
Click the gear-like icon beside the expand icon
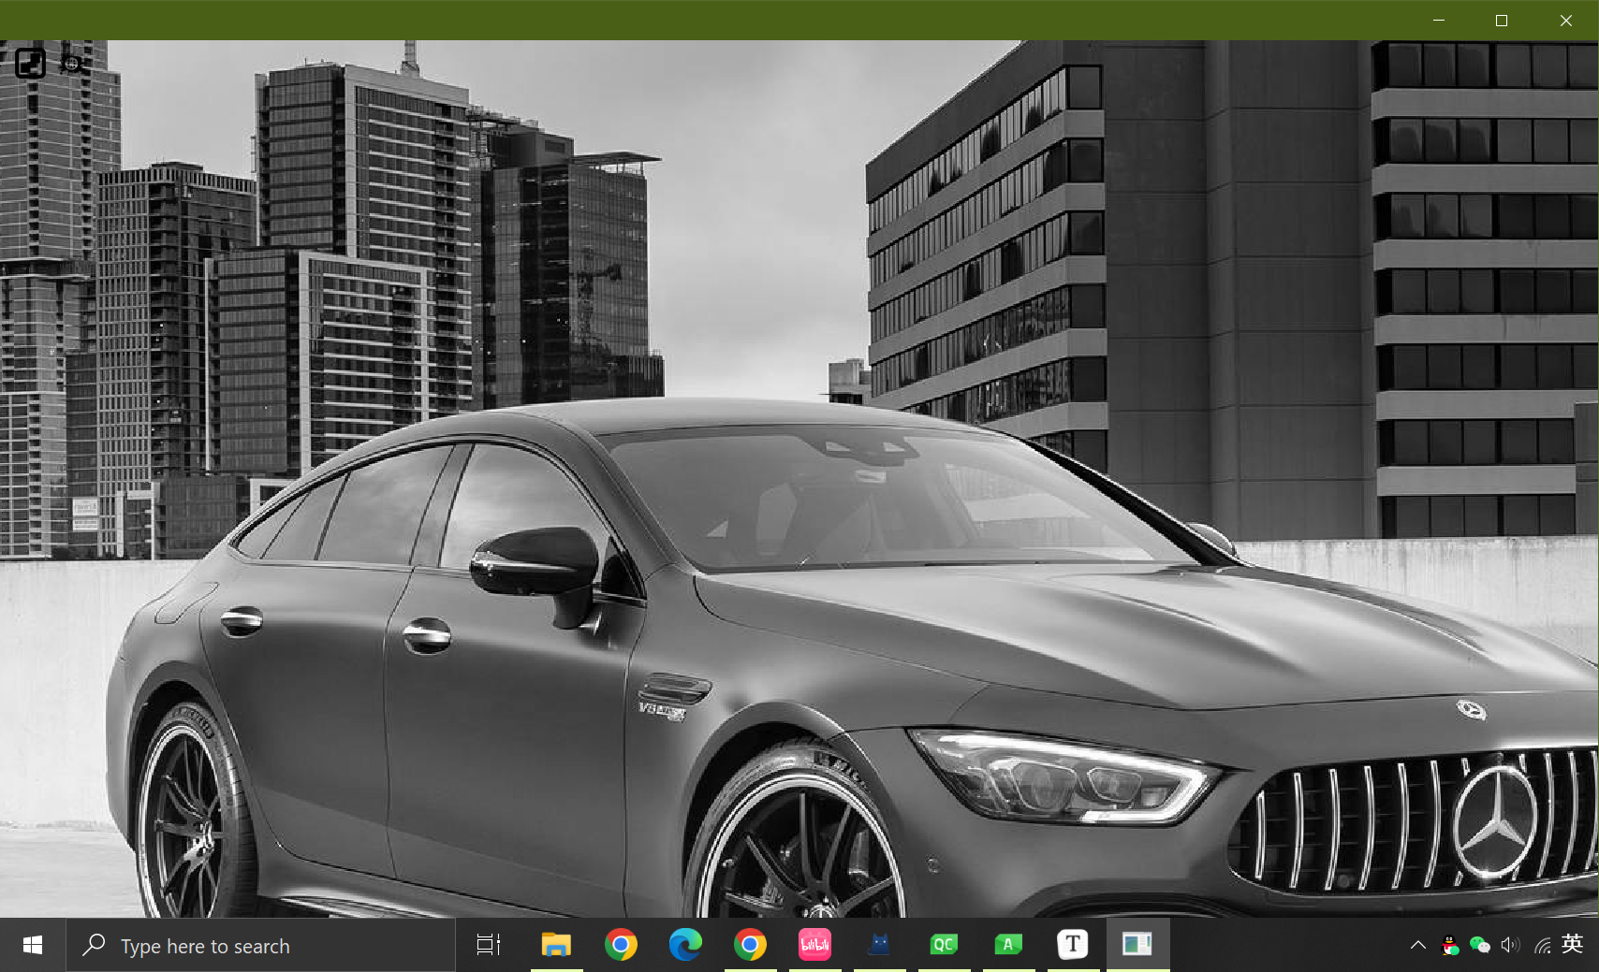[71, 64]
